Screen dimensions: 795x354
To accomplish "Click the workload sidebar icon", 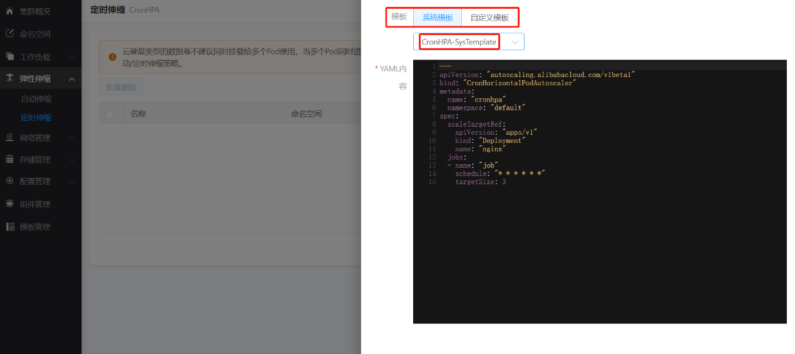I will point(9,56).
